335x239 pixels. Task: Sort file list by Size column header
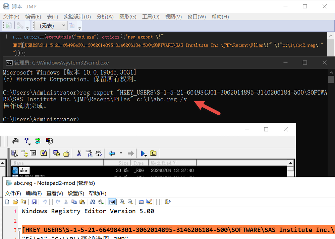click(x=117, y=163)
